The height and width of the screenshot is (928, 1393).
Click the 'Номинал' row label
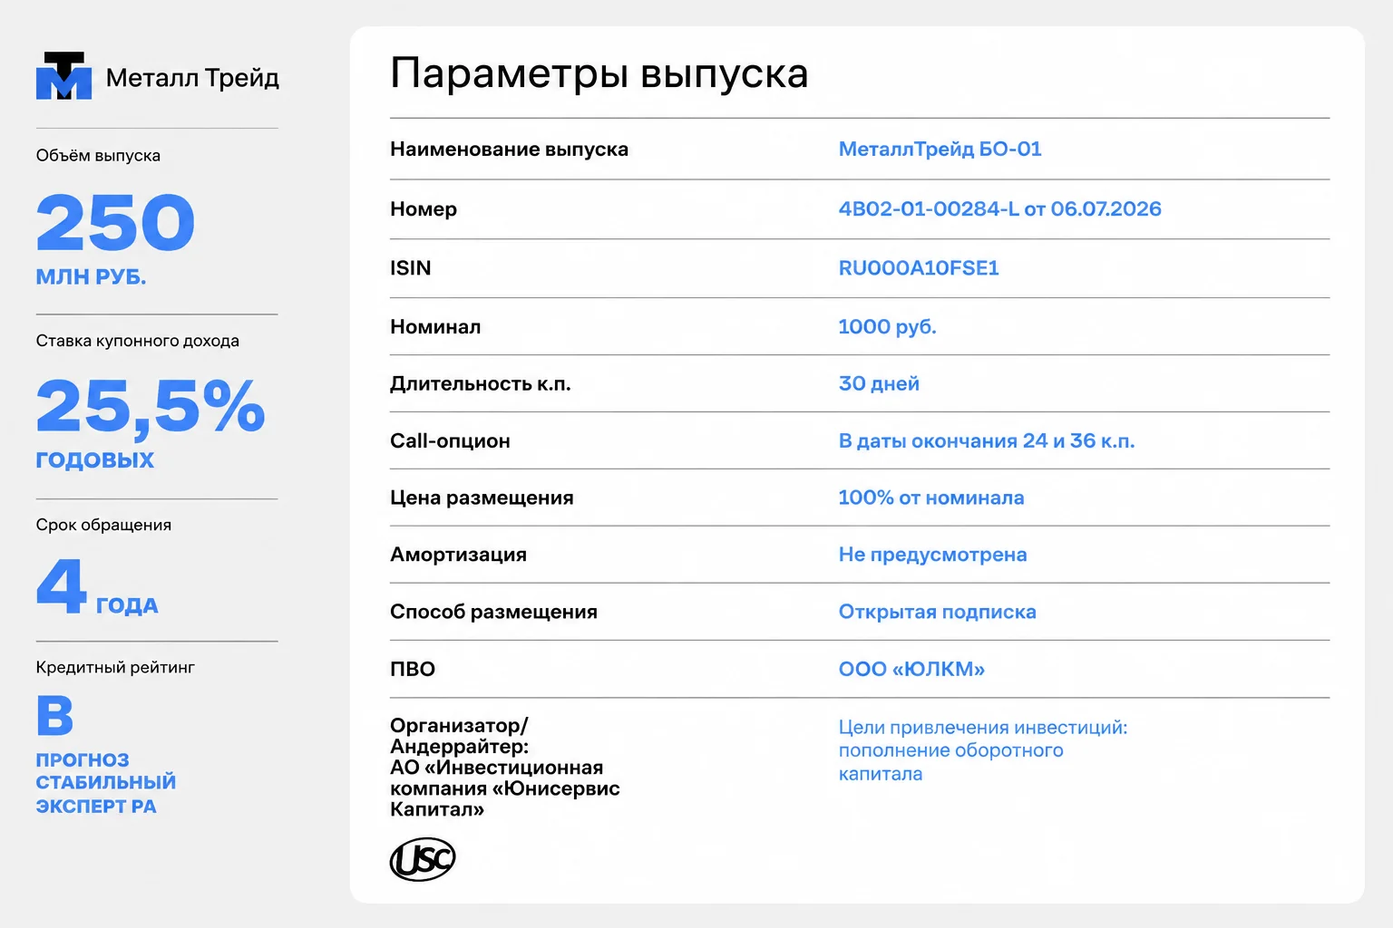[435, 327]
